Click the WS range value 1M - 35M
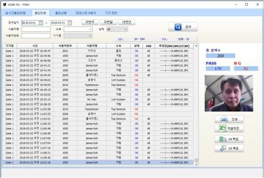This screenshot has width=264, height=178. point(139,39)
